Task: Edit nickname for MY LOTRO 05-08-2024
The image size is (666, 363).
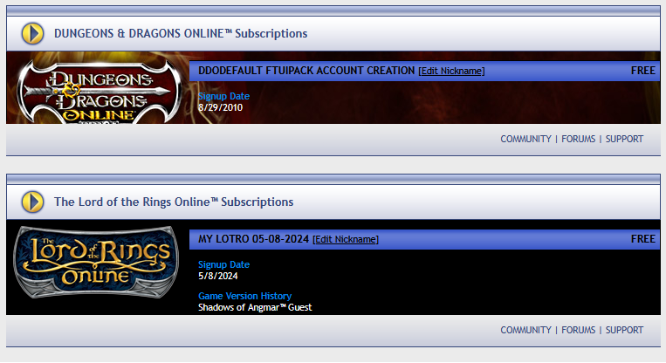Action: (x=346, y=239)
